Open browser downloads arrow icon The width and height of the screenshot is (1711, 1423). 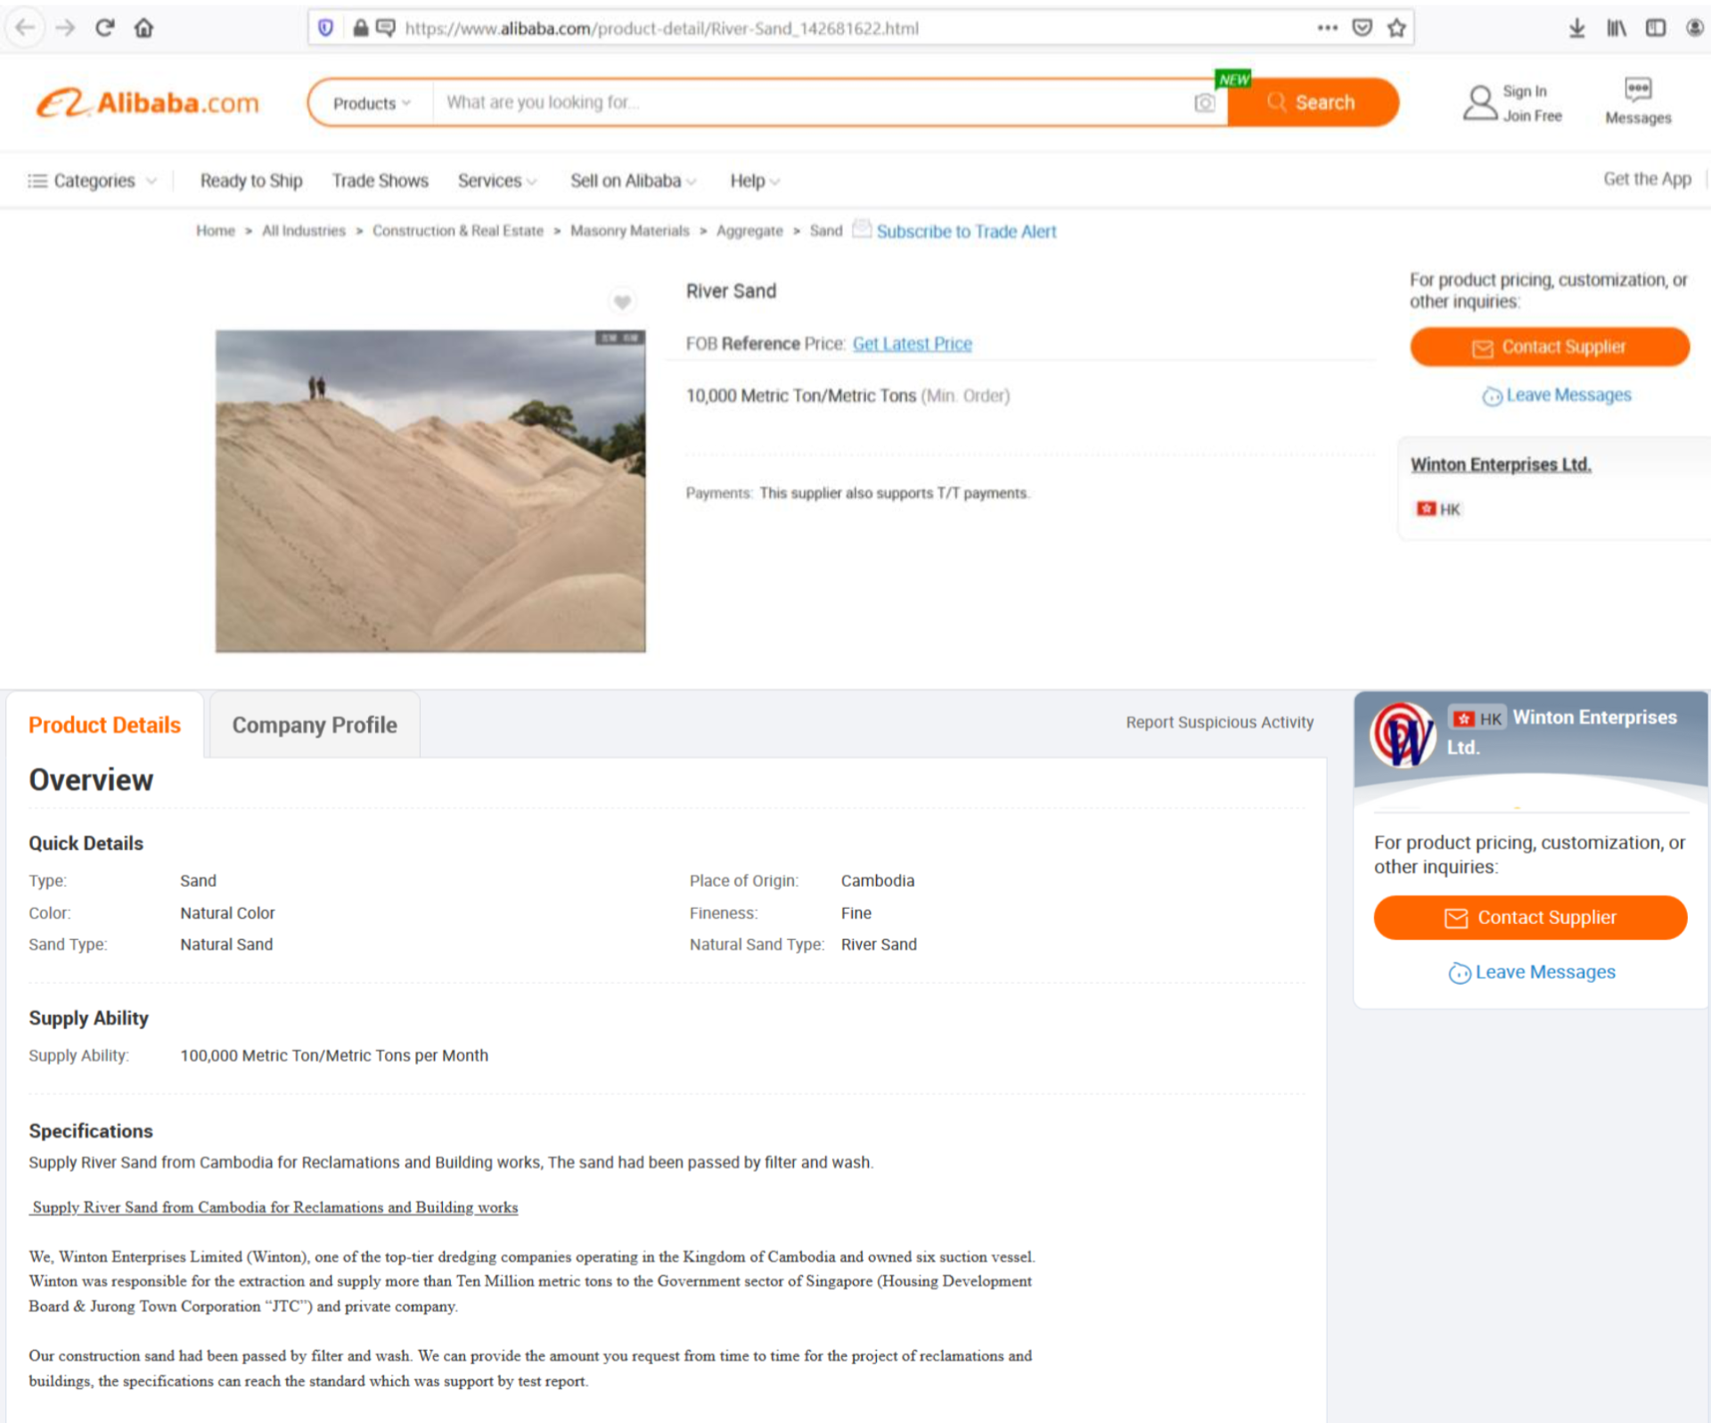click(1576, 28)
